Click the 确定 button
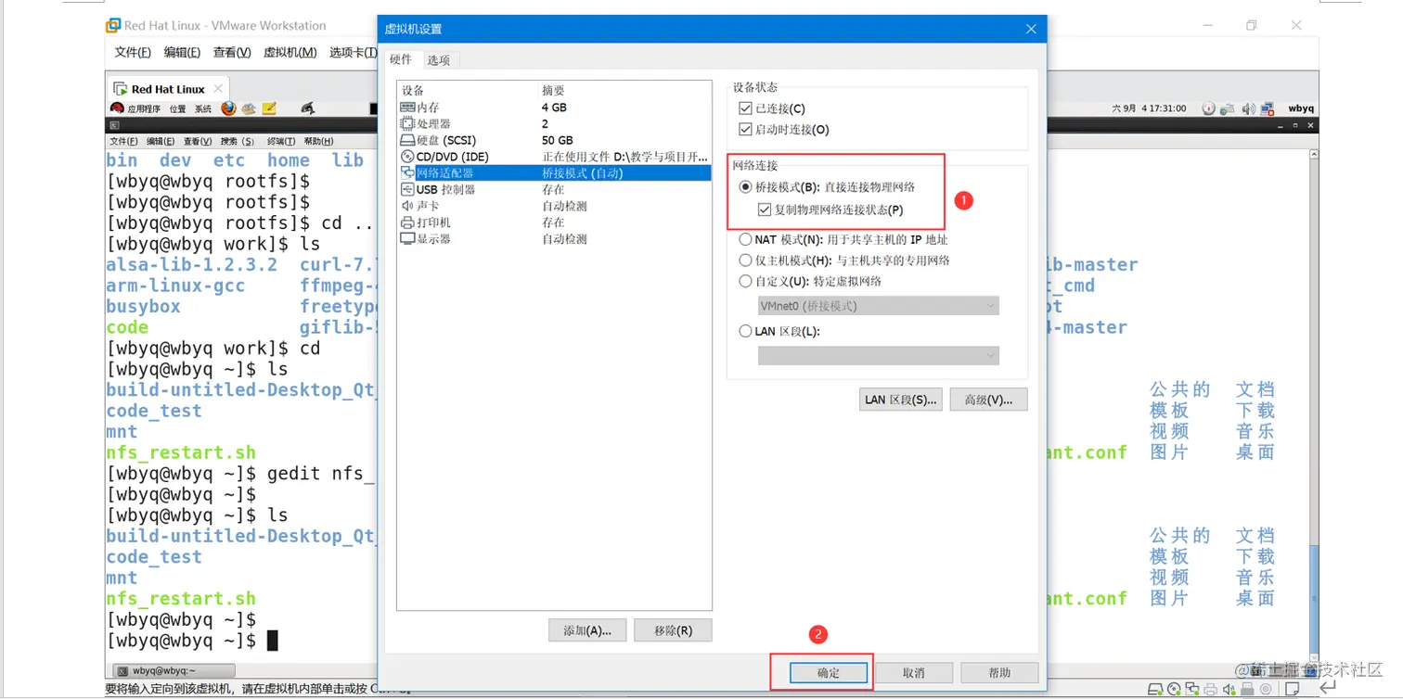Viewport: 1403px width, 699px height. (828, 673)
